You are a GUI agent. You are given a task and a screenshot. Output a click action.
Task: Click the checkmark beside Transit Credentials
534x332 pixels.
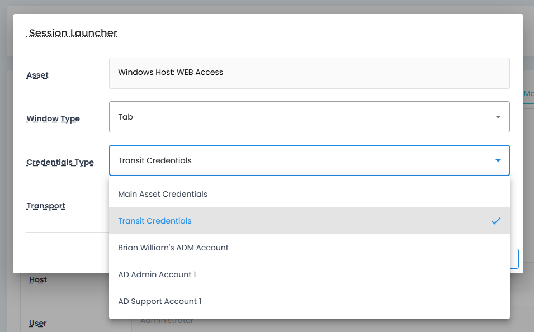tap(495, 221)
